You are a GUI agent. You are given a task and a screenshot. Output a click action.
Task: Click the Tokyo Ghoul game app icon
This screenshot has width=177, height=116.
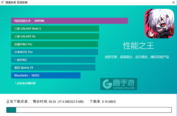point(159,24)
